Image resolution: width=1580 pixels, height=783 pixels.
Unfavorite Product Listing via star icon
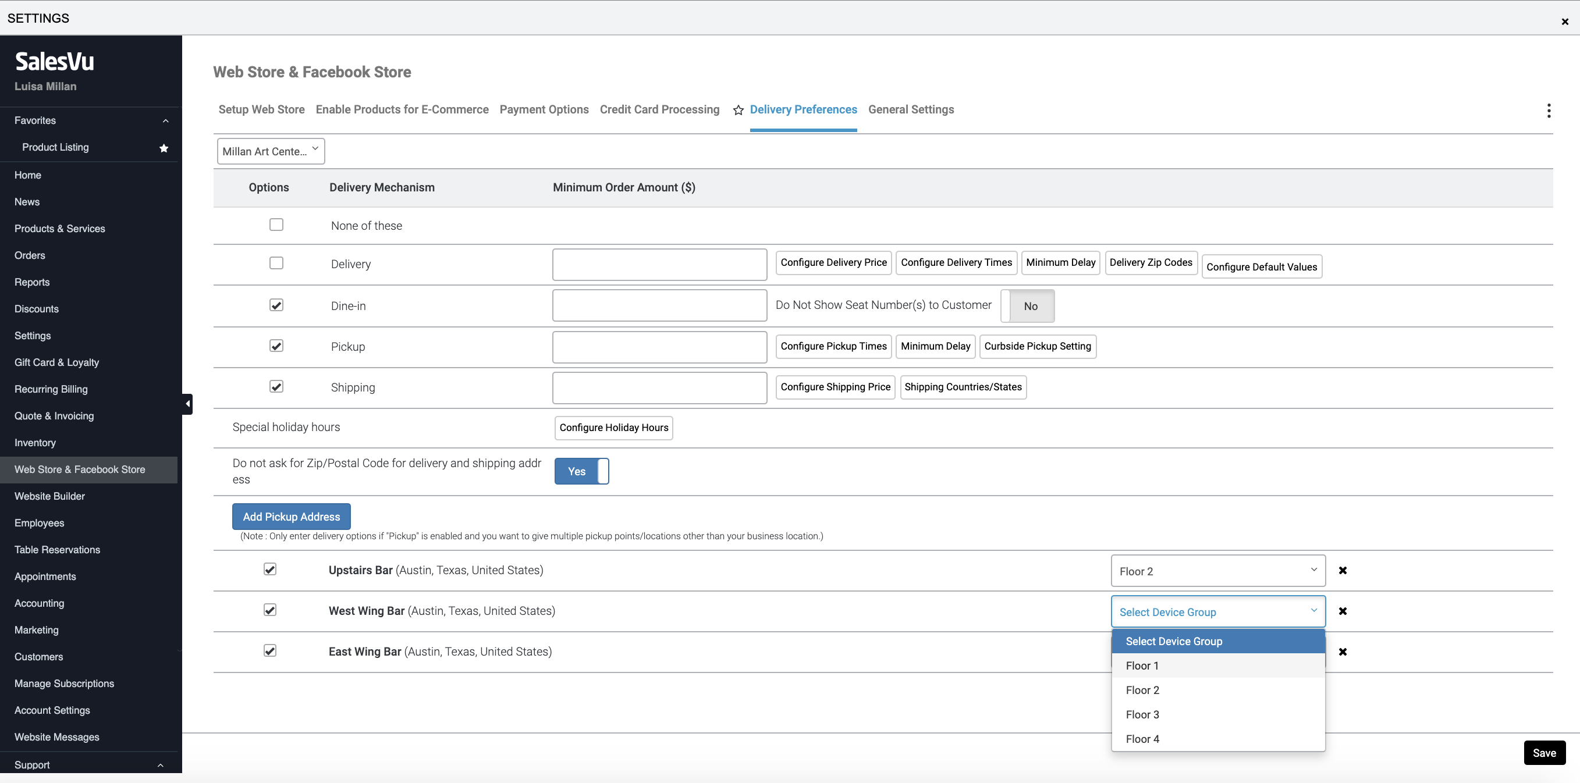(x=164, y=148)
